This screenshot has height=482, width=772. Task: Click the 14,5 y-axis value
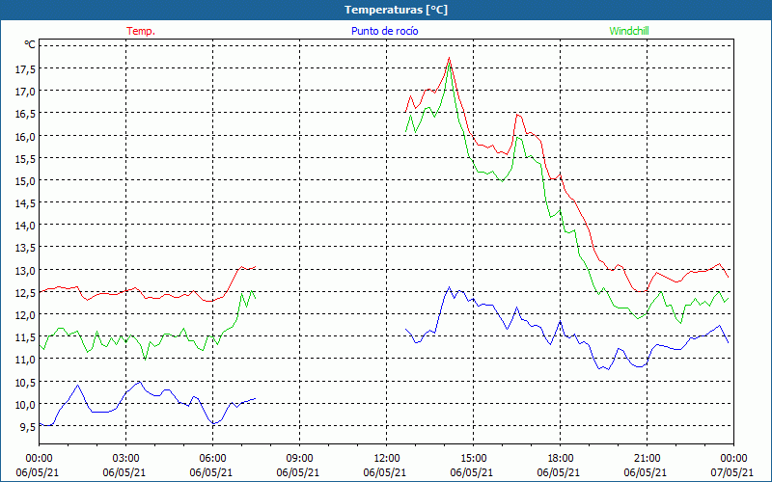pos(26,203)
